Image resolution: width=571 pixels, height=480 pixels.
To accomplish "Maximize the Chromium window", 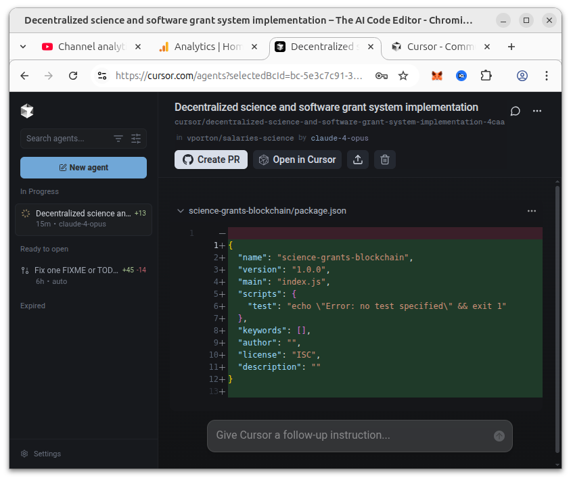I will 526,20.
